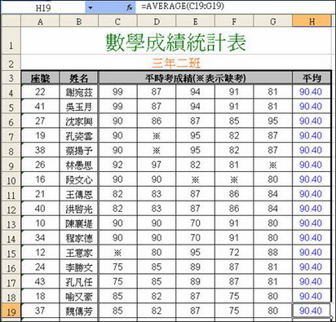Select the name cell 蔡揚予
Viewport: 336px width, 322px height.
79,151
